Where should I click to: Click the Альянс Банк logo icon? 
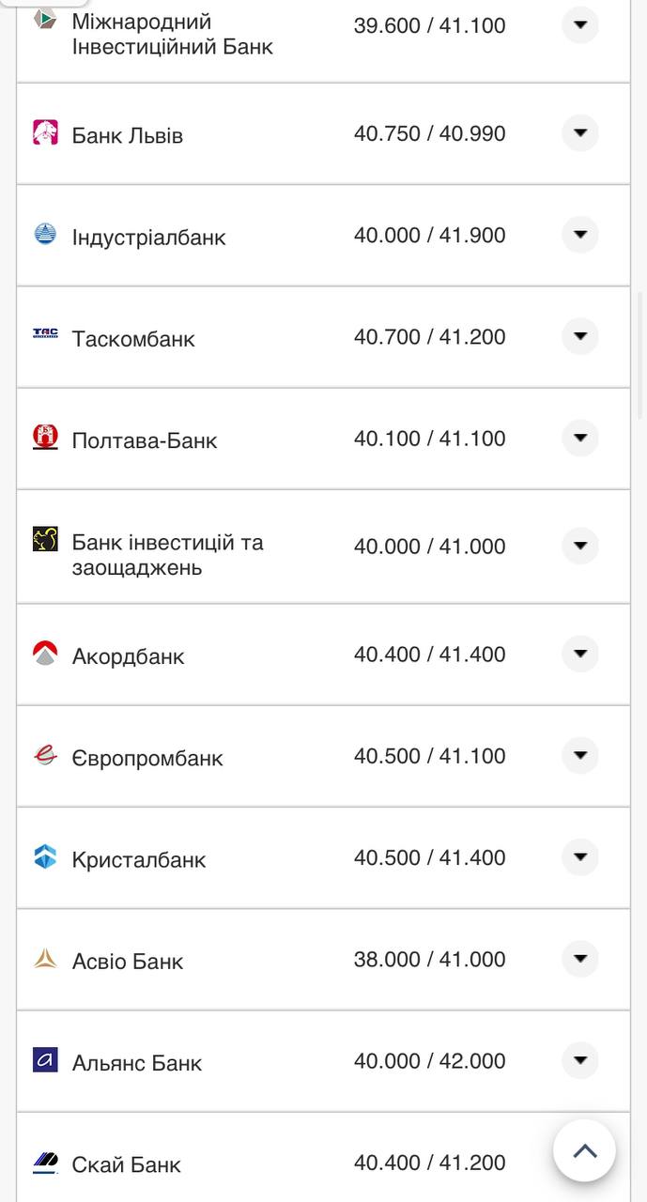[x=45, y=1060]
